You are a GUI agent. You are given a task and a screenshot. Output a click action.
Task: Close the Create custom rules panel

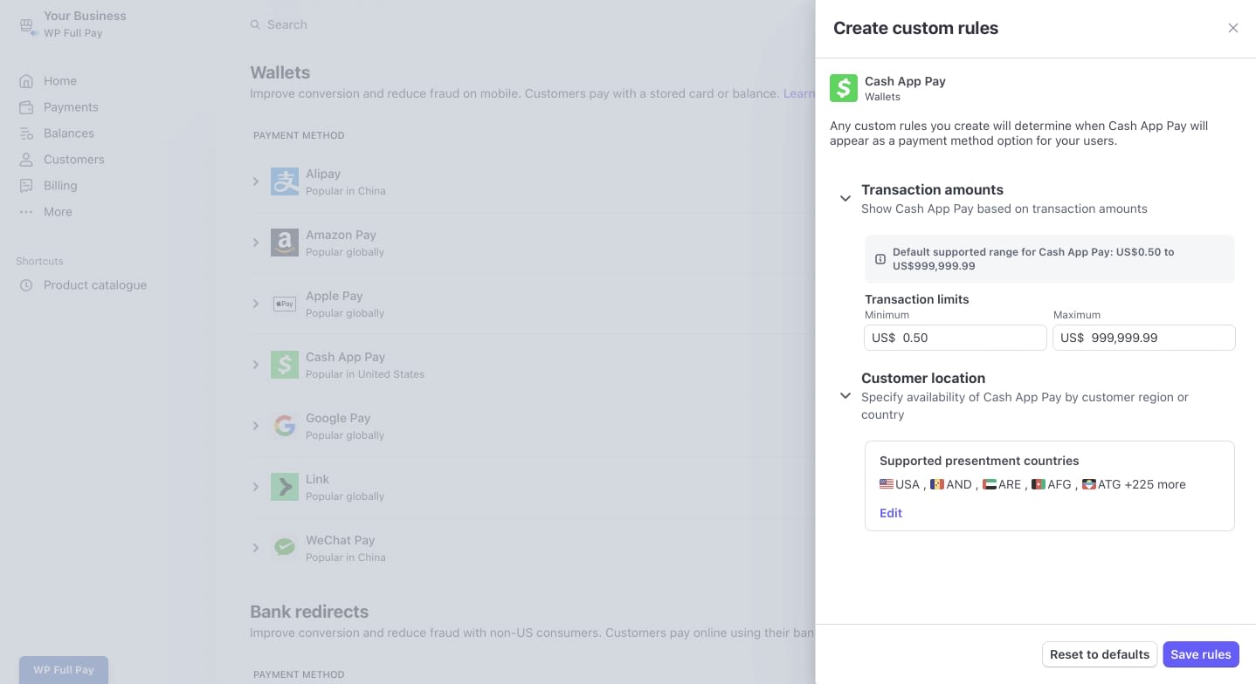click(1232, 28)
